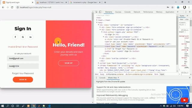Click the browser address bar URL
192x108 pixels.
tap(35, 7)
